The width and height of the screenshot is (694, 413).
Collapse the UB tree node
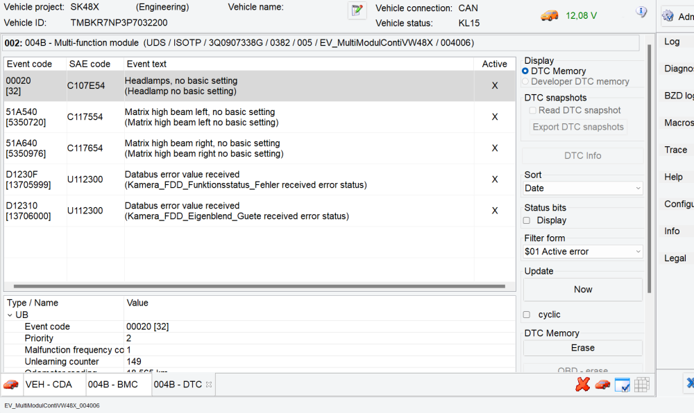10,315
